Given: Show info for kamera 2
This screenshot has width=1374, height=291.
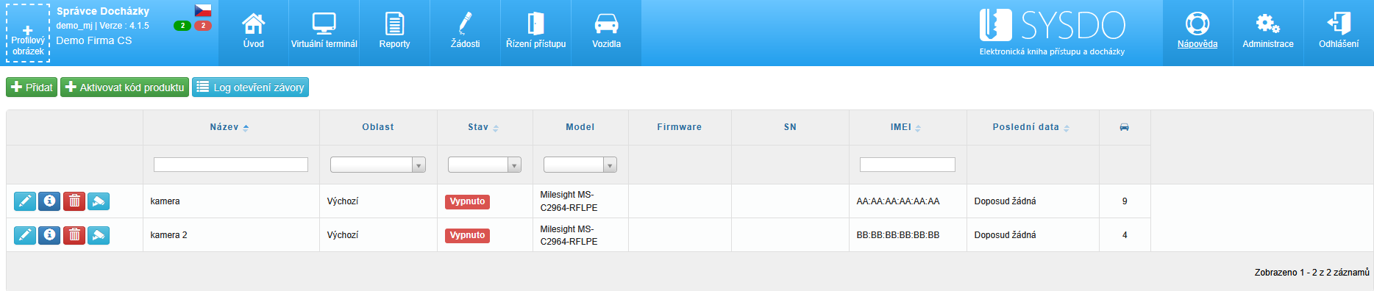Looking at the screenshot, I should [49, 235].
